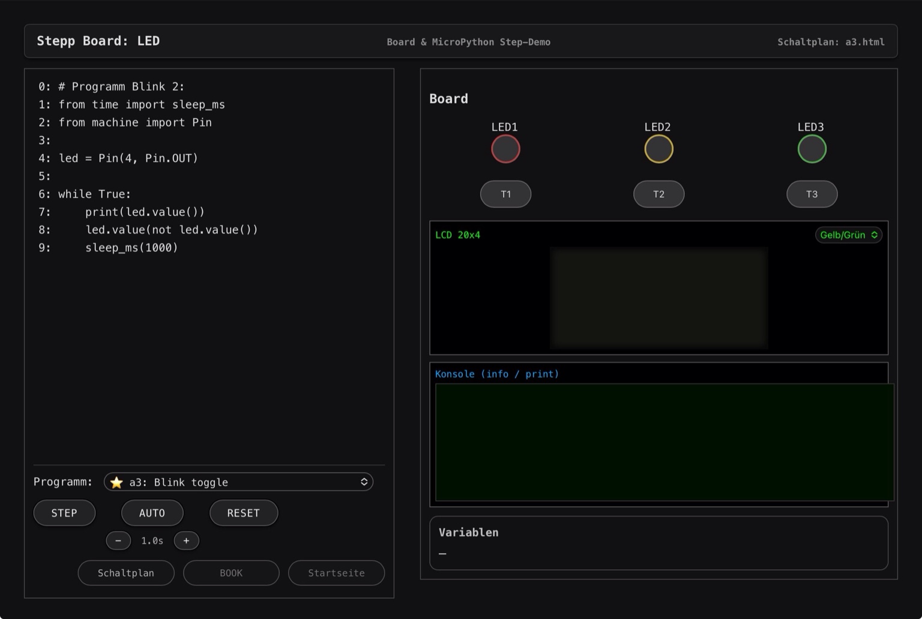
Task: Open the Gelb/Grün LCD color dropdown
Action: (848, 235)
